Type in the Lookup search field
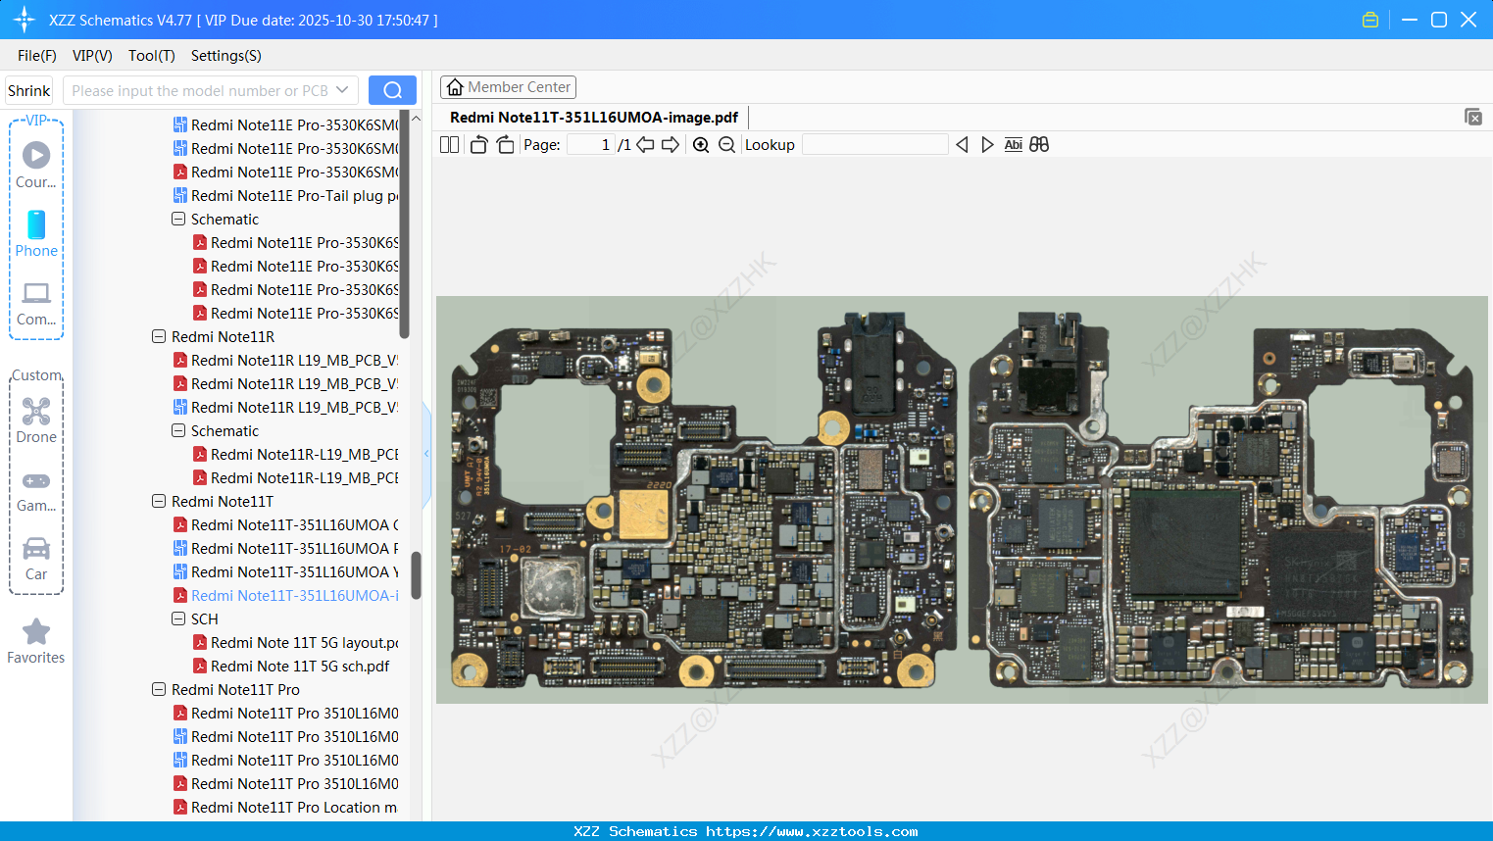The image size is (1493, 841). pos(875,144)
